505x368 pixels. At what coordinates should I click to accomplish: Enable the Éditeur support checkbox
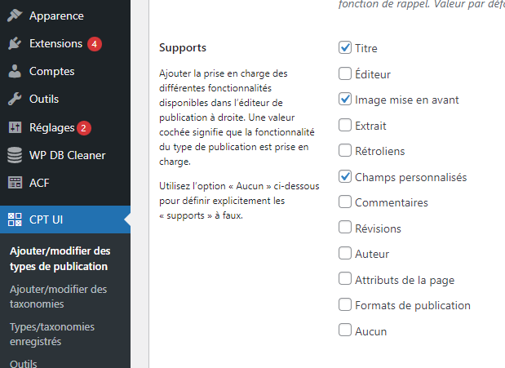coord(344,73)
